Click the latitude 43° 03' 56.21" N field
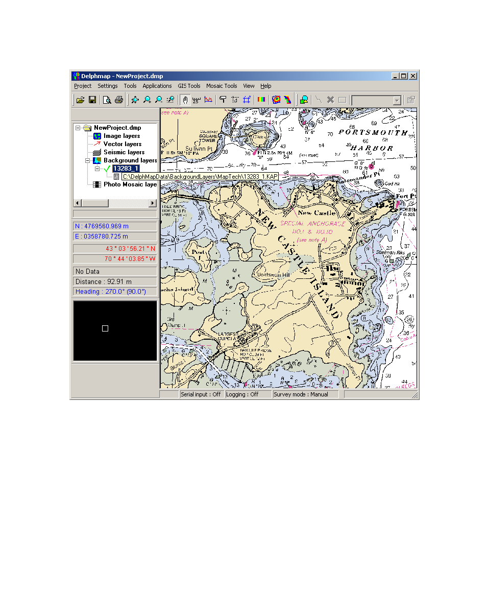The image size is (487, 592). click(x=115, y=248)
